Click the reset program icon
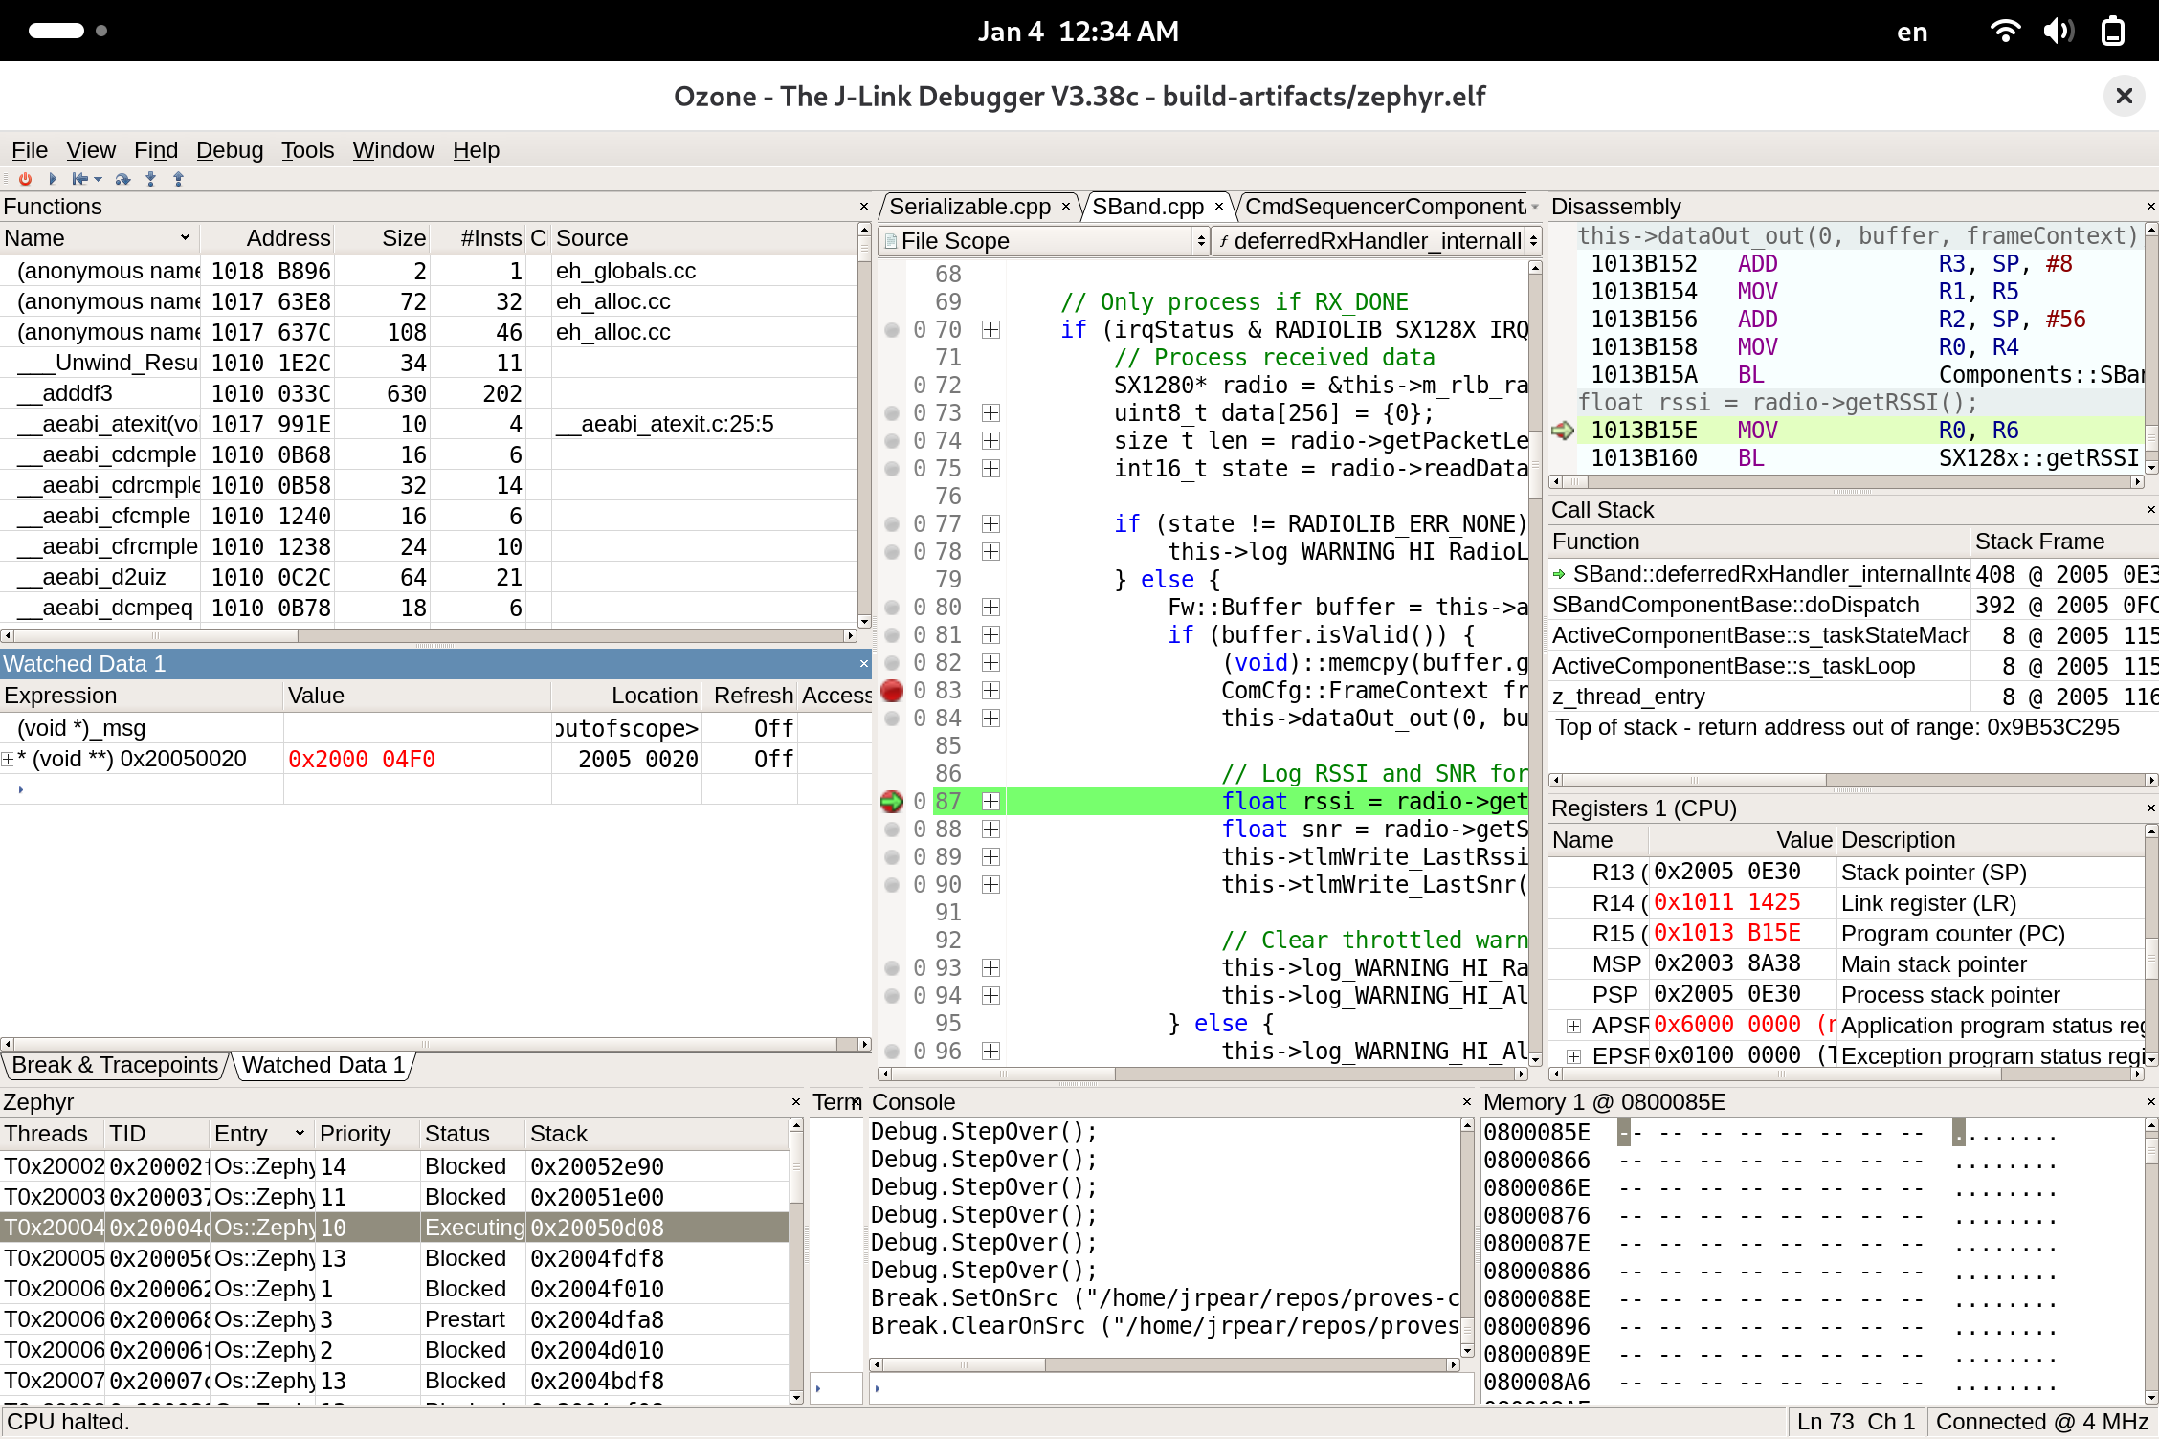 (x=80, y=179)
